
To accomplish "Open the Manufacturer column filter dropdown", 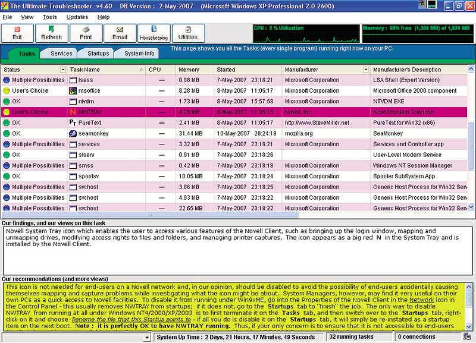I will click(366, 70).
